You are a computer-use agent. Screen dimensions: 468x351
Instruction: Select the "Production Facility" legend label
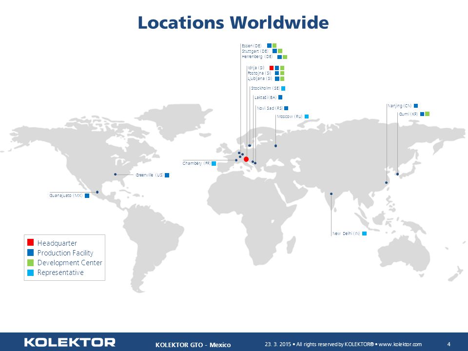coord(65,253)
